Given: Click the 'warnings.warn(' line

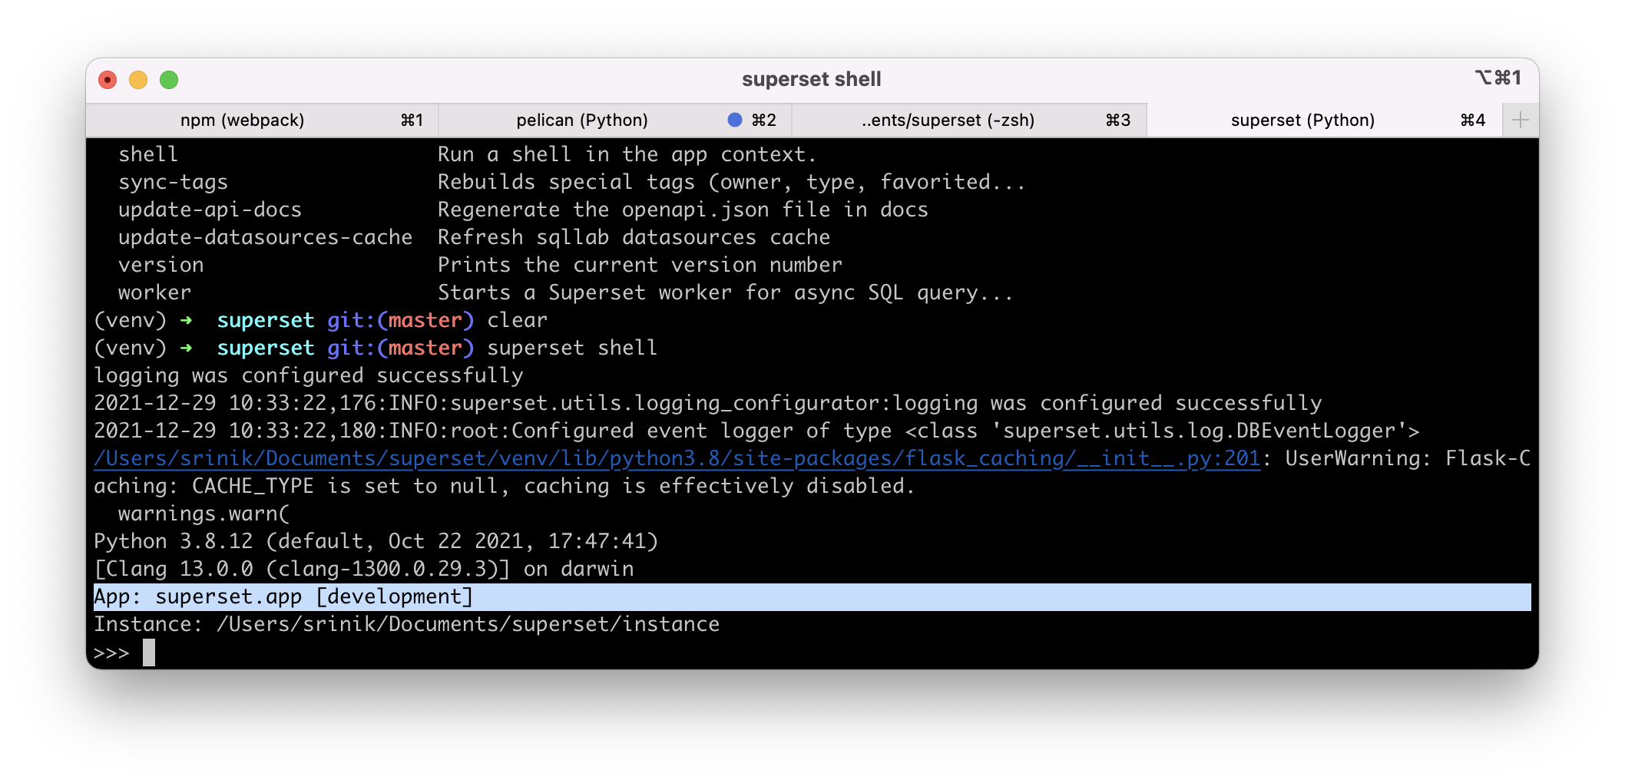Looking at the screenshot, I should pos(204,514).
